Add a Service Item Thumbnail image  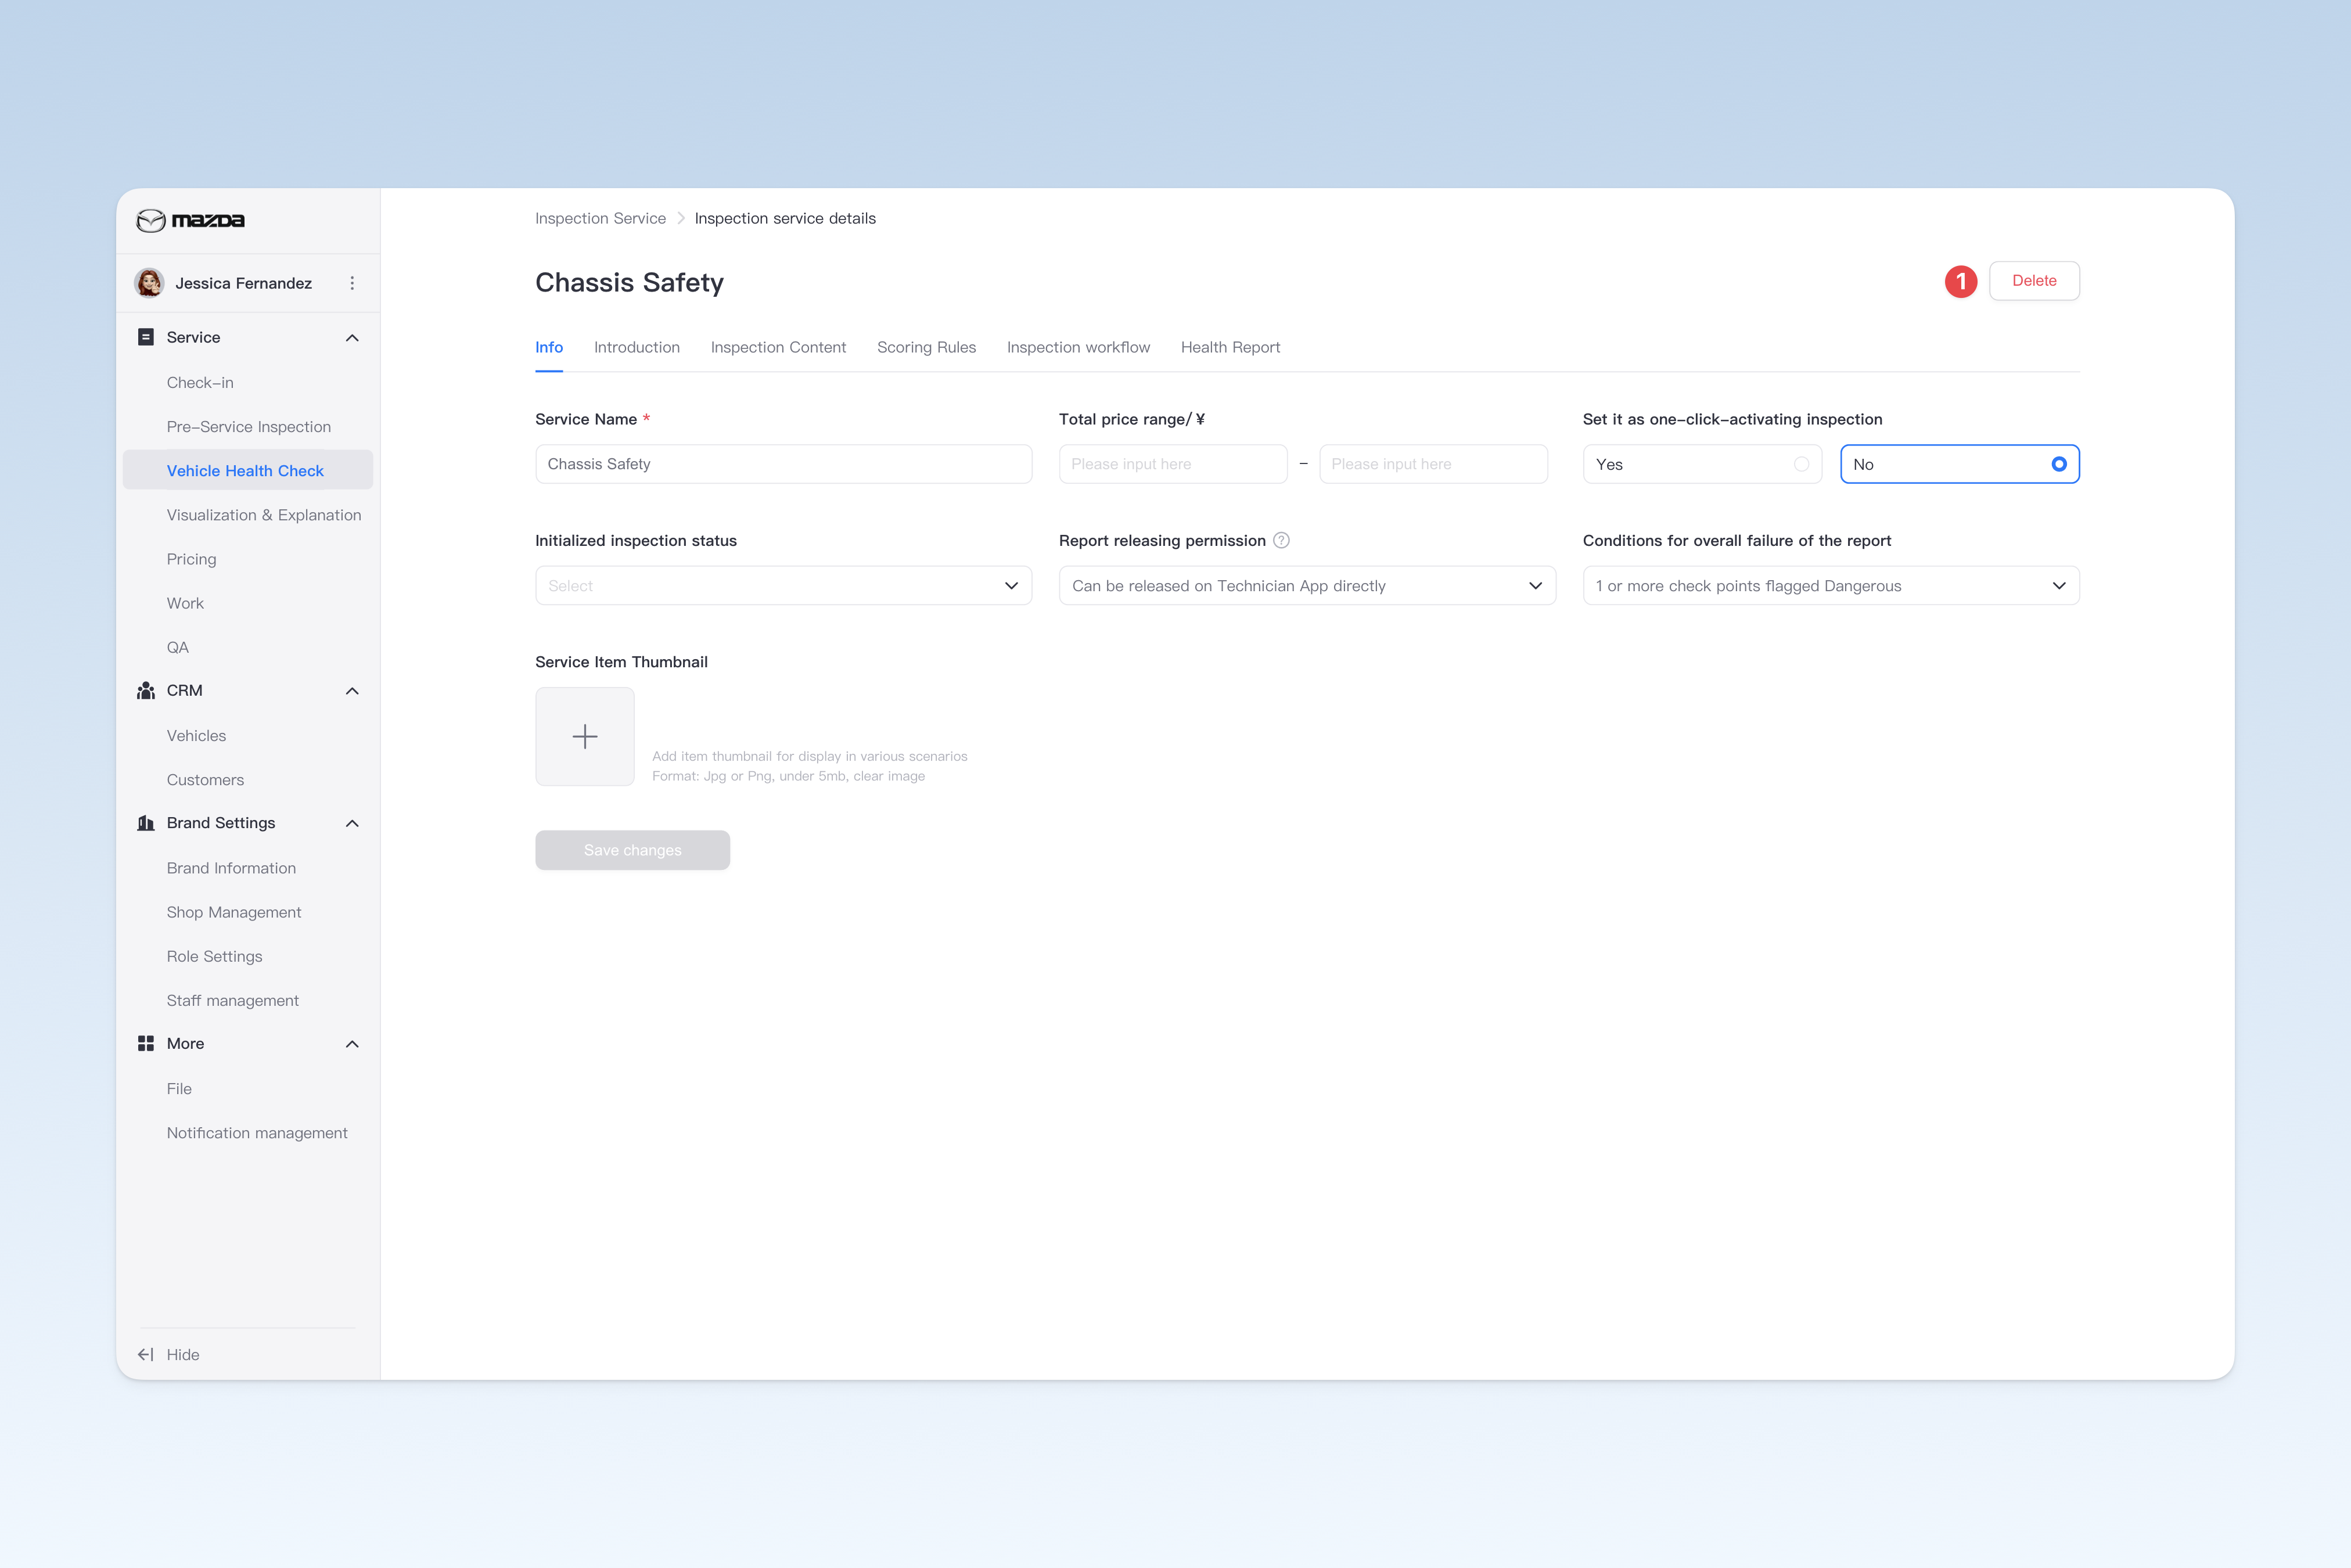point(585,736)
